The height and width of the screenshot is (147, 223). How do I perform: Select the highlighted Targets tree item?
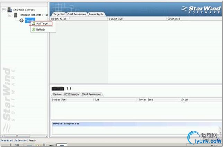(x=30, y=20)
